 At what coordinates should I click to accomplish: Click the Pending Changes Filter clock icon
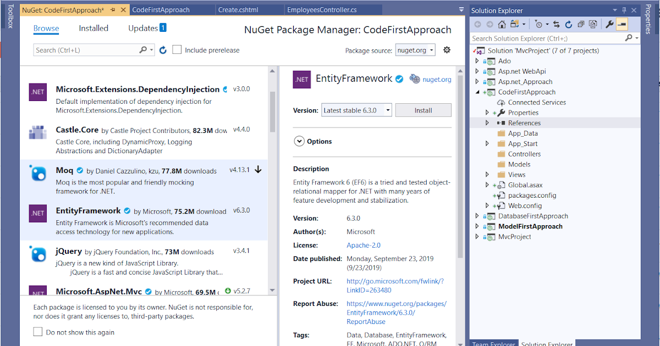pyautogui.click(x=538, y=24)
